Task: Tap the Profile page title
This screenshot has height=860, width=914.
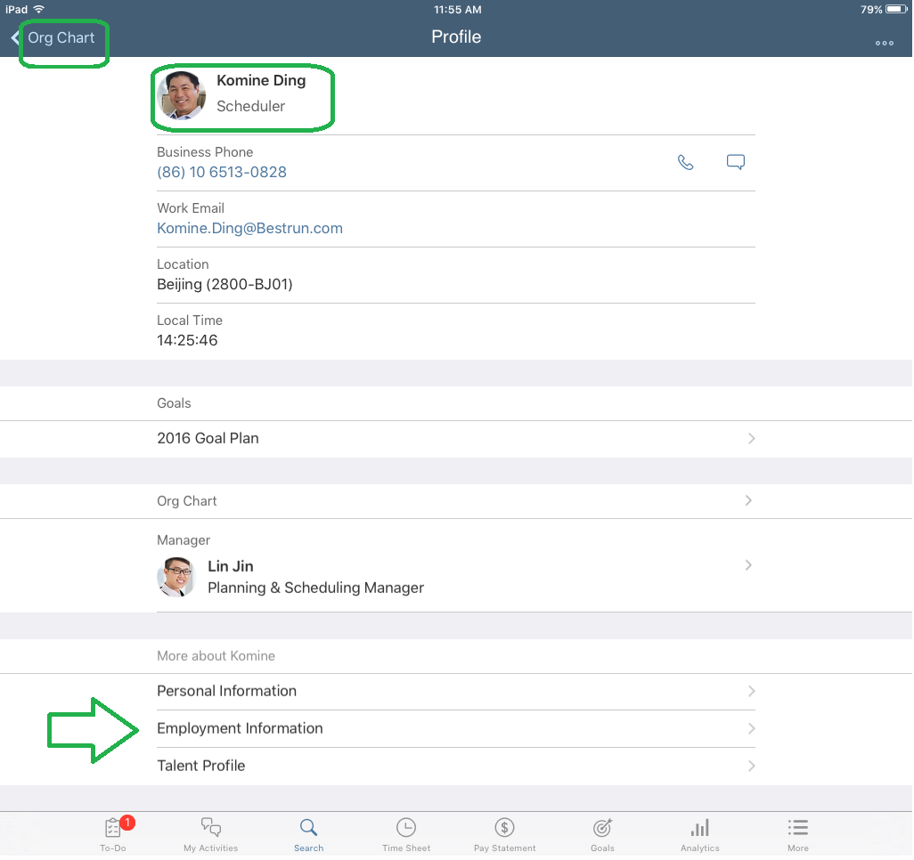Action: (456, 37)
